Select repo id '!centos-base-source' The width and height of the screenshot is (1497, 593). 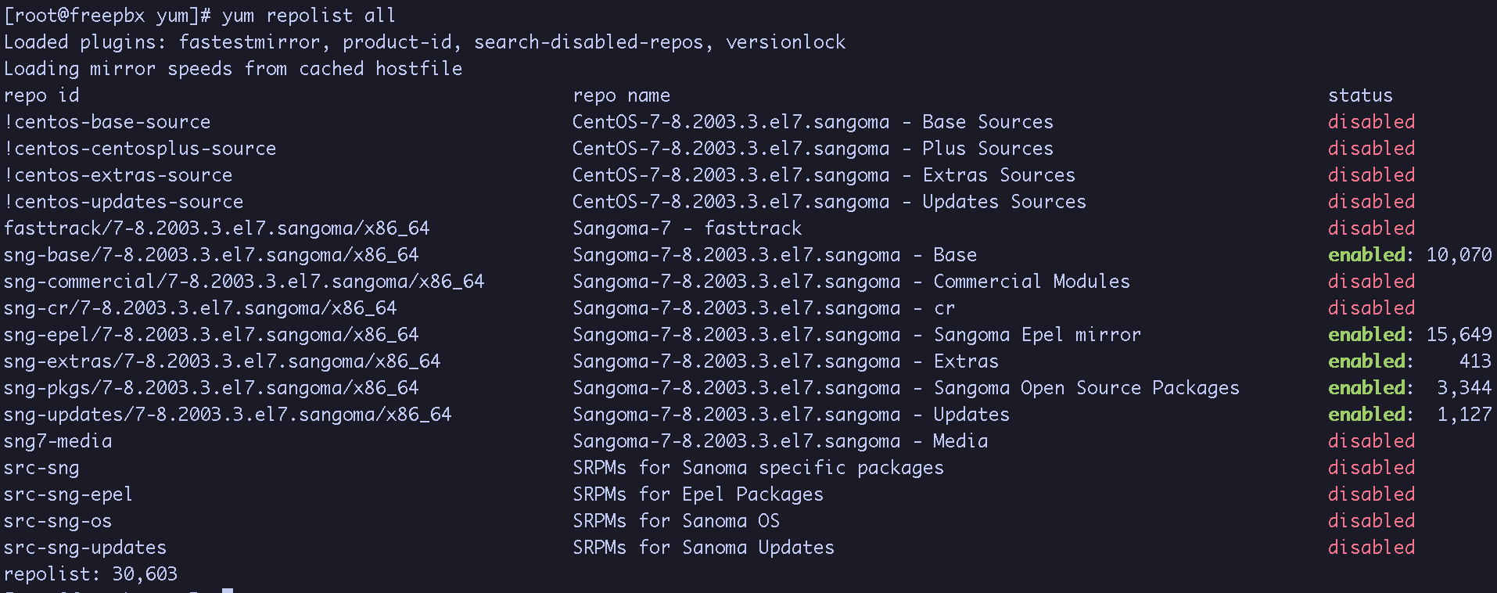tap(107, 122)
